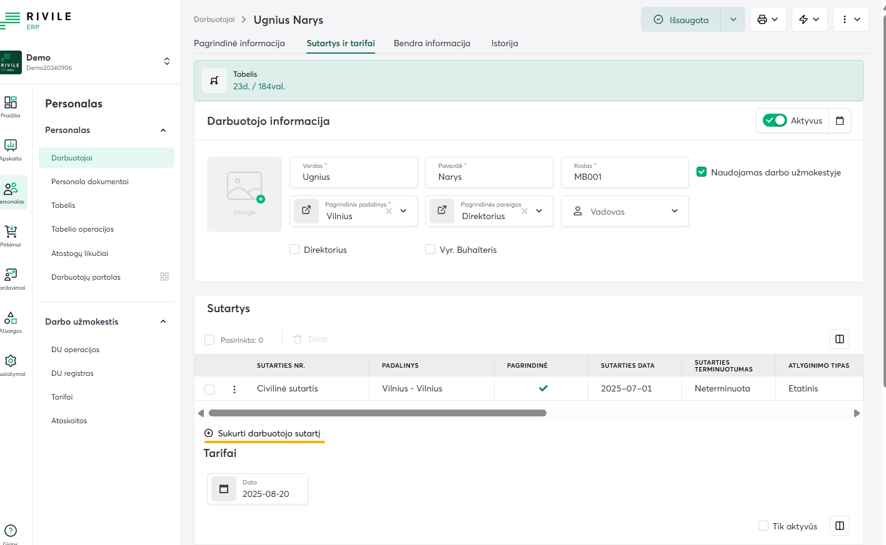
Task: Uncheck Naudojamas darbo užmokestyje checkbox
Action: click(x=702, y=172)
